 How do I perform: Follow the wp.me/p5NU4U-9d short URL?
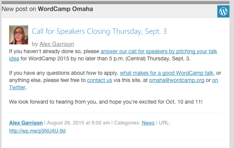click(37, 131)
